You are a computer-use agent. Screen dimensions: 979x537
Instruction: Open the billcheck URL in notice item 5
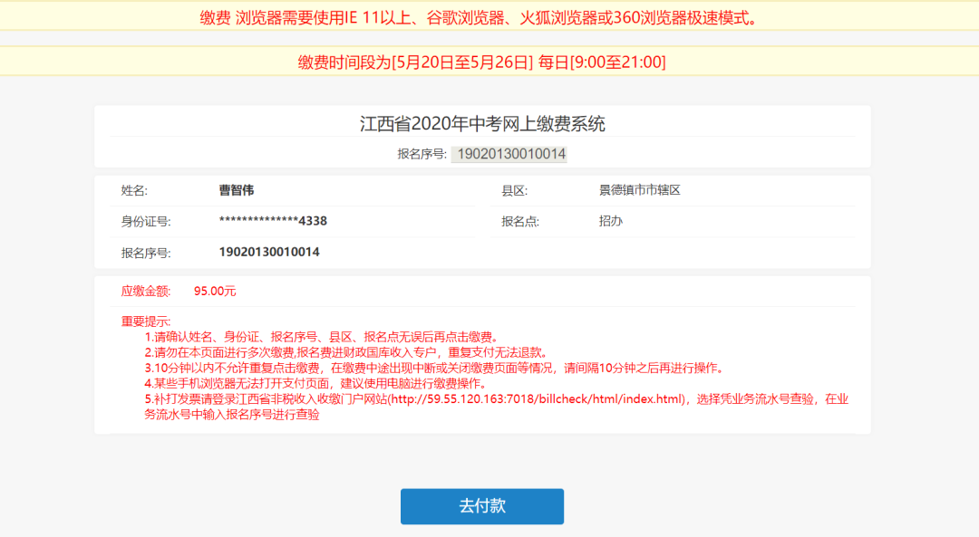point(537,399)
